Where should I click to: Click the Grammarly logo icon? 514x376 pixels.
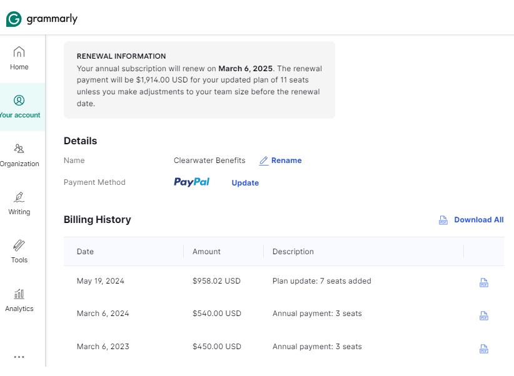click(x=14, y=19)
